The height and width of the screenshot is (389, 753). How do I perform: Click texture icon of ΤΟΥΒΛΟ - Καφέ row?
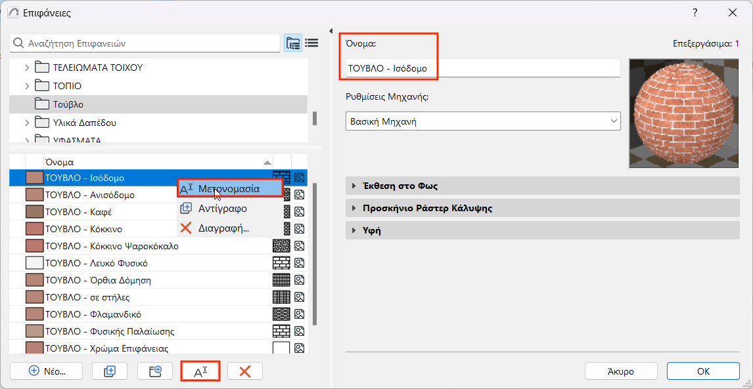click(x=300, y=211)
